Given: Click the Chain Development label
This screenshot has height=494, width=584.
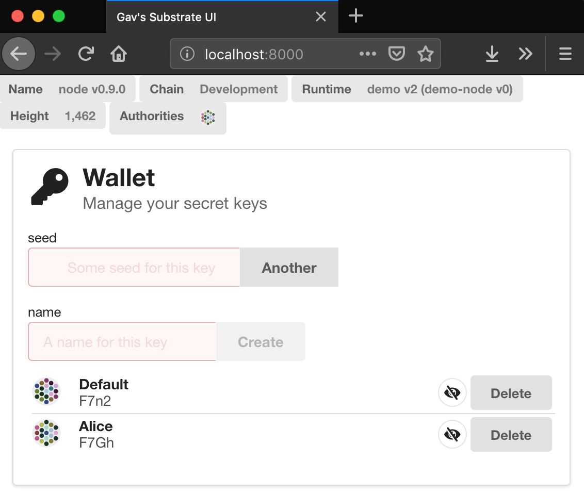Looking at the screenshot, I should coord(214,89).
